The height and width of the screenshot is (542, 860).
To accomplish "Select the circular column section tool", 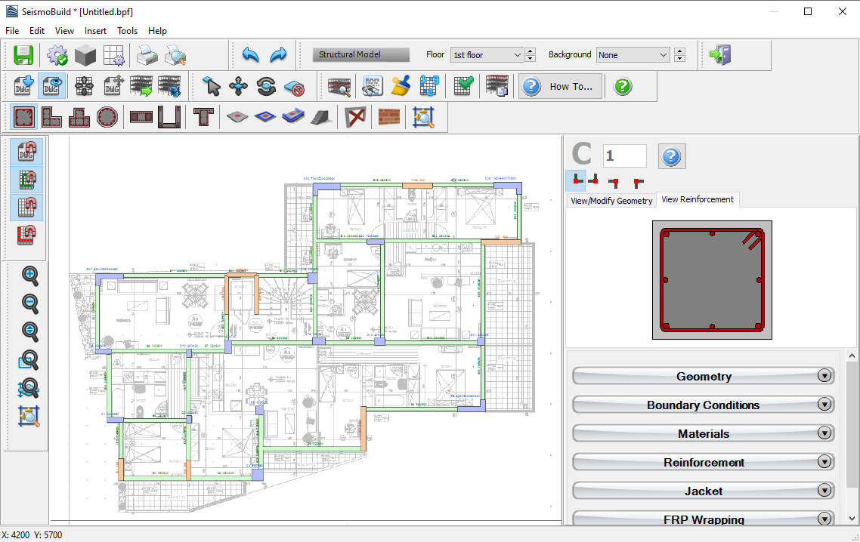I will point(107,117).
